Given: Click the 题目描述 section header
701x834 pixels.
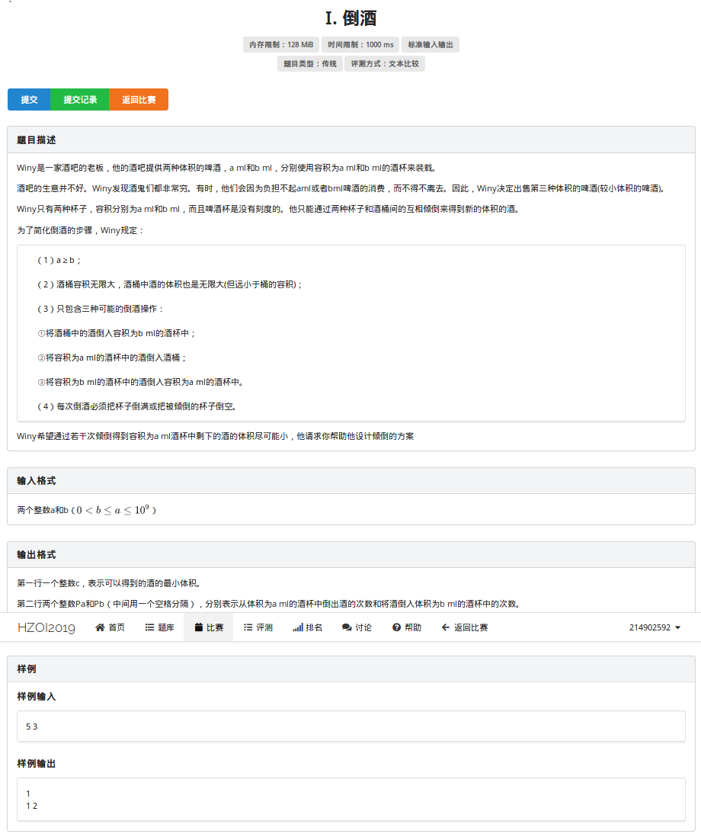Looking at the screenshot, I should pos(350,140).
